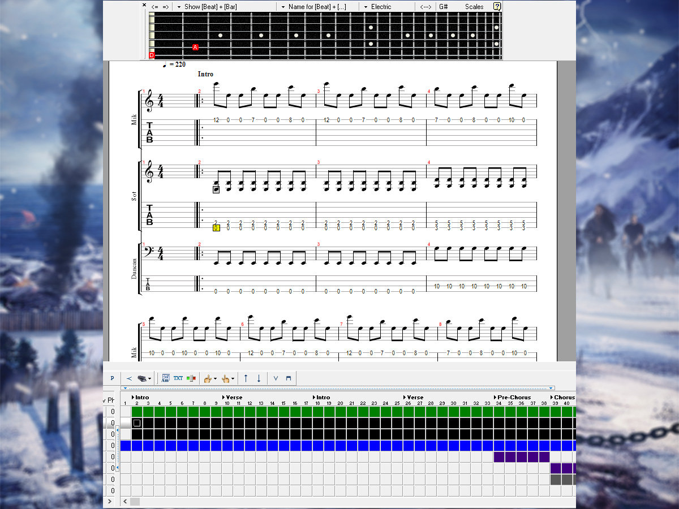The height and width of the screenshot is (509, 679).
Task: Click the chord diagram 'Am' icon
Action: point(166,378)
